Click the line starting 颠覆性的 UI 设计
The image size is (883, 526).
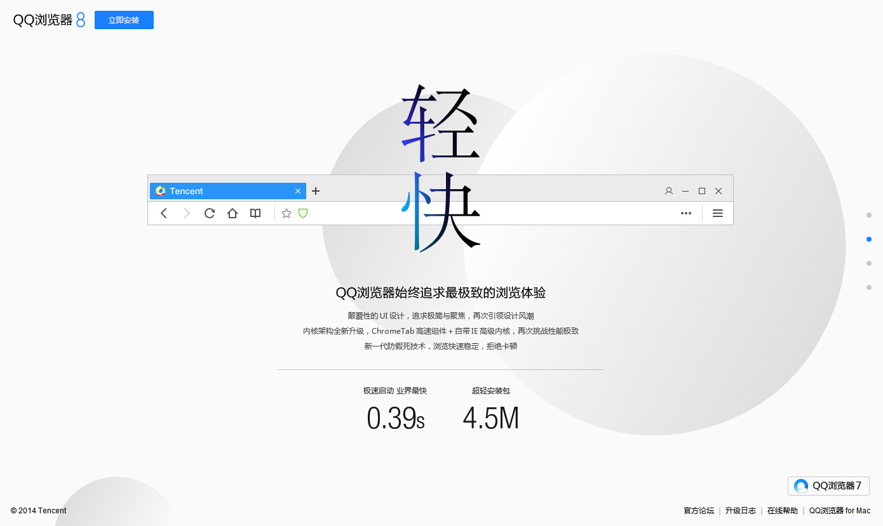pyautogui.click(x=441, y=315)
